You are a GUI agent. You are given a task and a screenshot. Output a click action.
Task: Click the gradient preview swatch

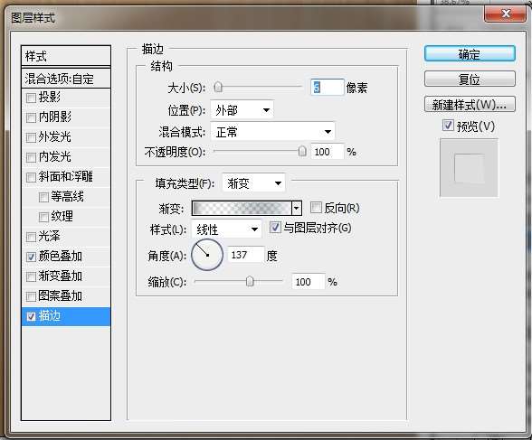pos(242,208)
